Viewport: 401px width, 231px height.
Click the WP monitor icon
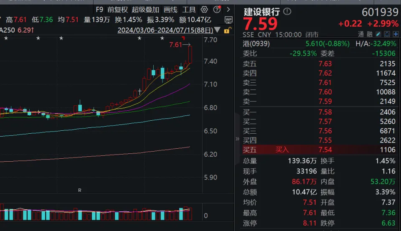(x=228, y=20)
